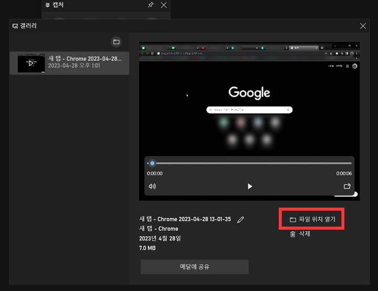Click the 0:00:06 duration text
The height and width of the screenshot is (291, 378).
point(344,174)
